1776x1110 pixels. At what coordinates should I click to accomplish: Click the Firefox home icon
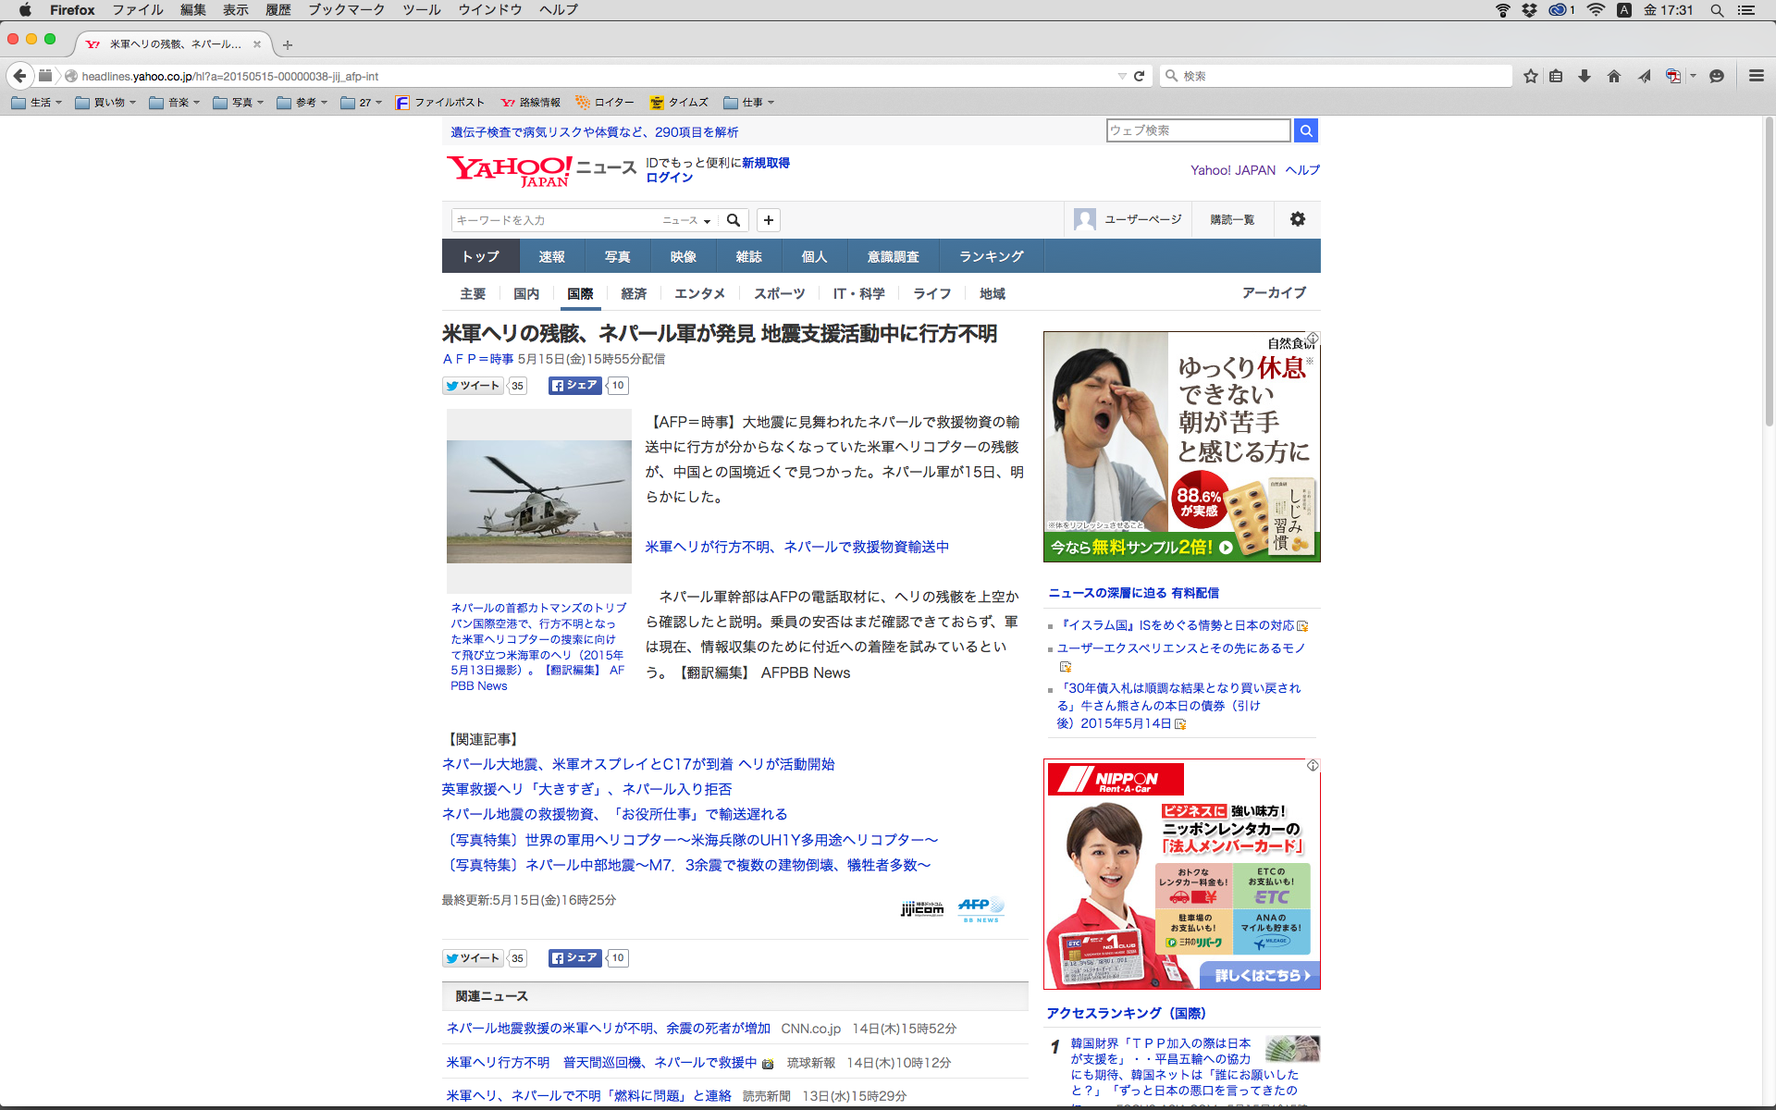(x=1614, y=76)
